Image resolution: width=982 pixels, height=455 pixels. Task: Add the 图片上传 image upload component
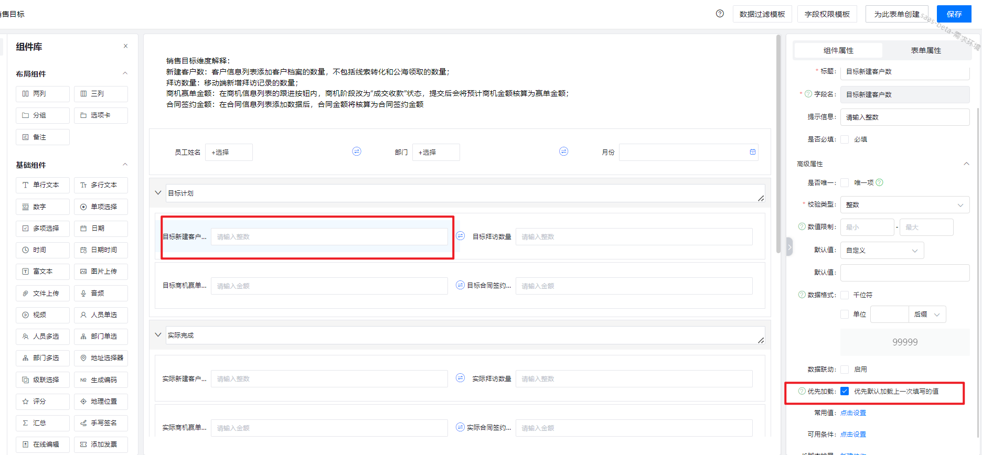click(x=101, y=272)
